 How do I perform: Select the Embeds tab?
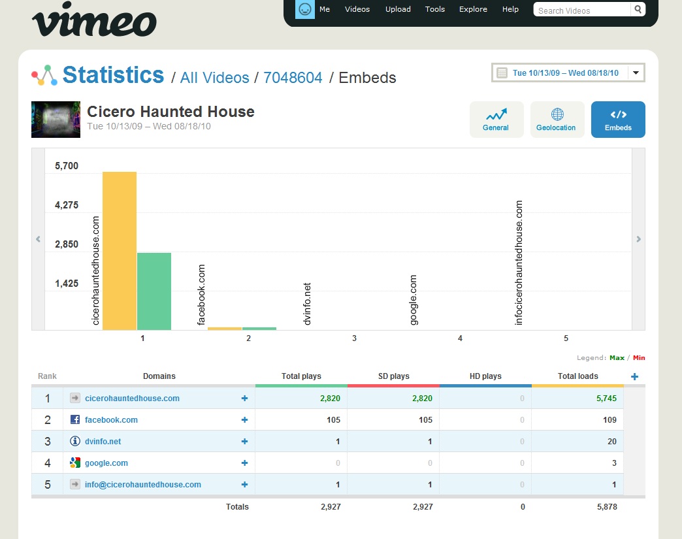click(617, 120)
